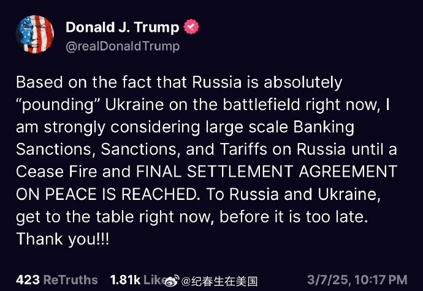Click the Weibo eye logo watermark

click(x=172, y=281)
